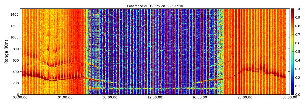Click the 08:00:00 time axis label
305x108 pixels.
coord(110,97)
